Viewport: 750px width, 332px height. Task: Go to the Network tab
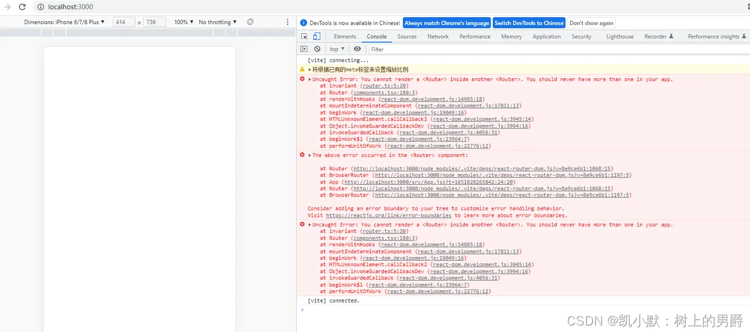[x=438, y=36]
